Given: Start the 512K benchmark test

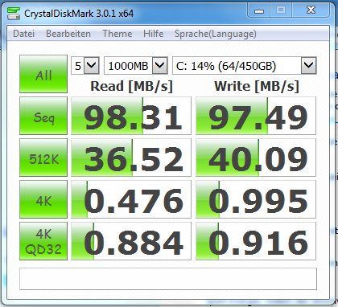Looking at the screenshot, I should click(43, 158).
